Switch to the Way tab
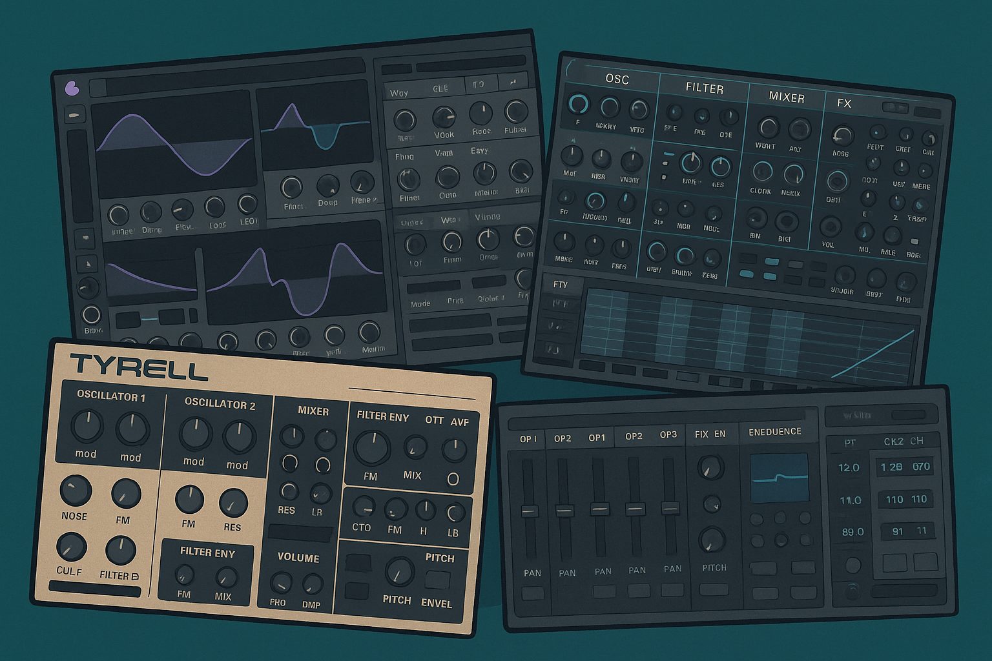 [x=399, y=92]
